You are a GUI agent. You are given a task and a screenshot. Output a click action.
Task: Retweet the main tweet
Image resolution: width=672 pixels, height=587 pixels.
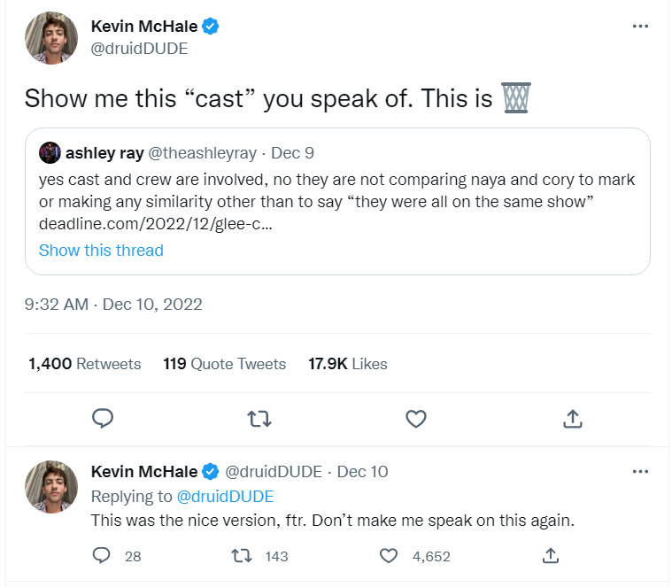coord(259,418)
